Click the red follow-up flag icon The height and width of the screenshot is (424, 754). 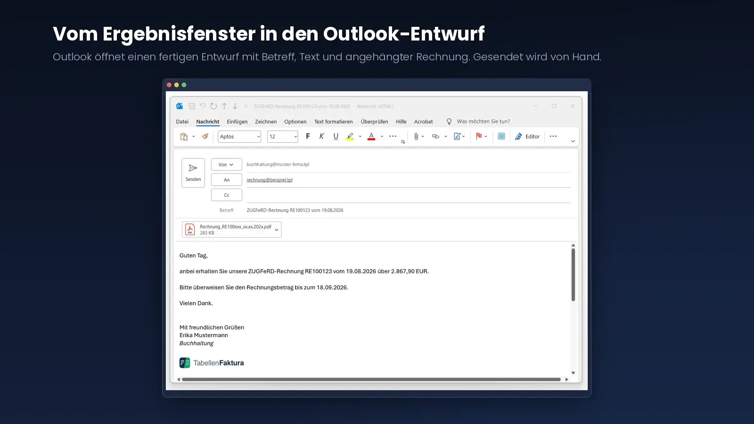[479, 137]
